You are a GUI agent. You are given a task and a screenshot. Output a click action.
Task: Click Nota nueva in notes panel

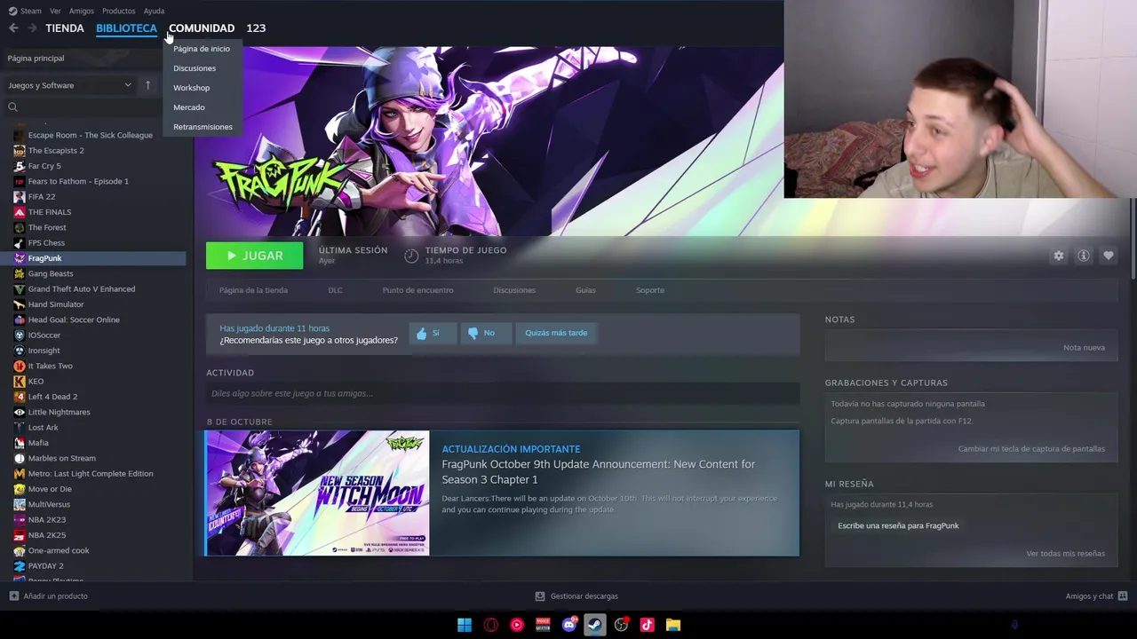coord(1084,348)
